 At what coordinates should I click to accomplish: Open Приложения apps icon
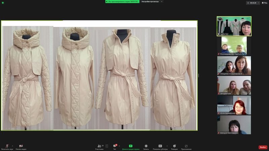click(x=186, y=146)
